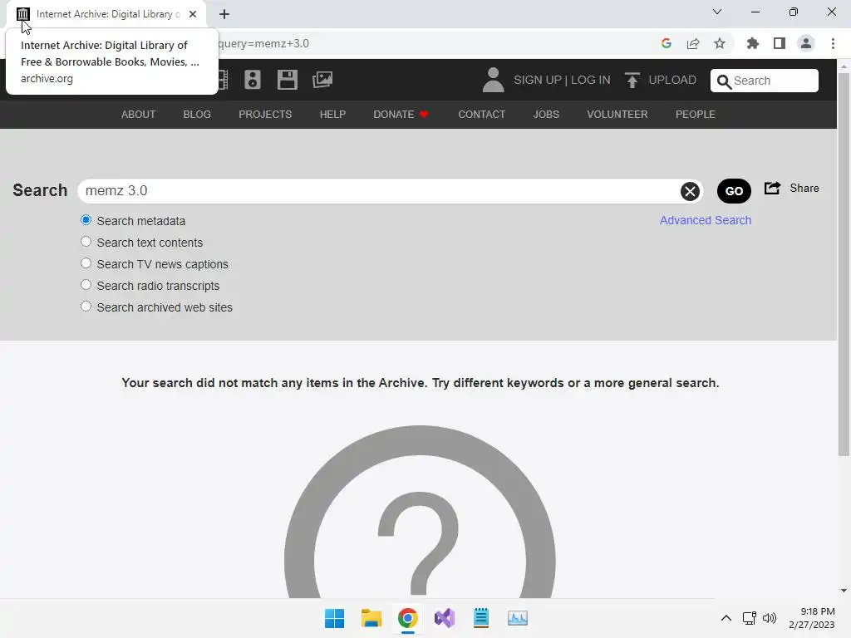The image size is (851, 638).
Task: Open the clock and date in taskbar
Action: [x=812, y=618]
